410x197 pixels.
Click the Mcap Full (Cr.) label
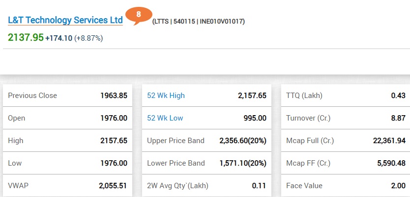tap(310, 141)
